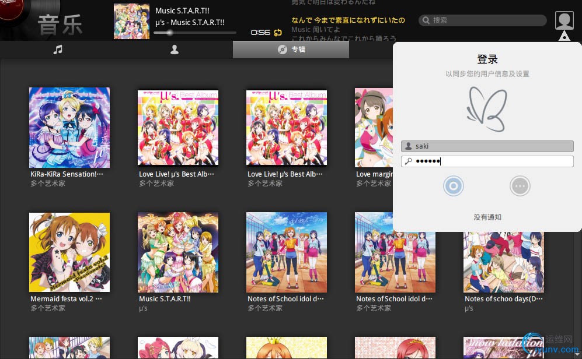Image resolution: width=582 pixels, height=359 pixels.
Task: Click the butterfly logo in login panel
Action: pyautogui.click(x=487, y=110)
